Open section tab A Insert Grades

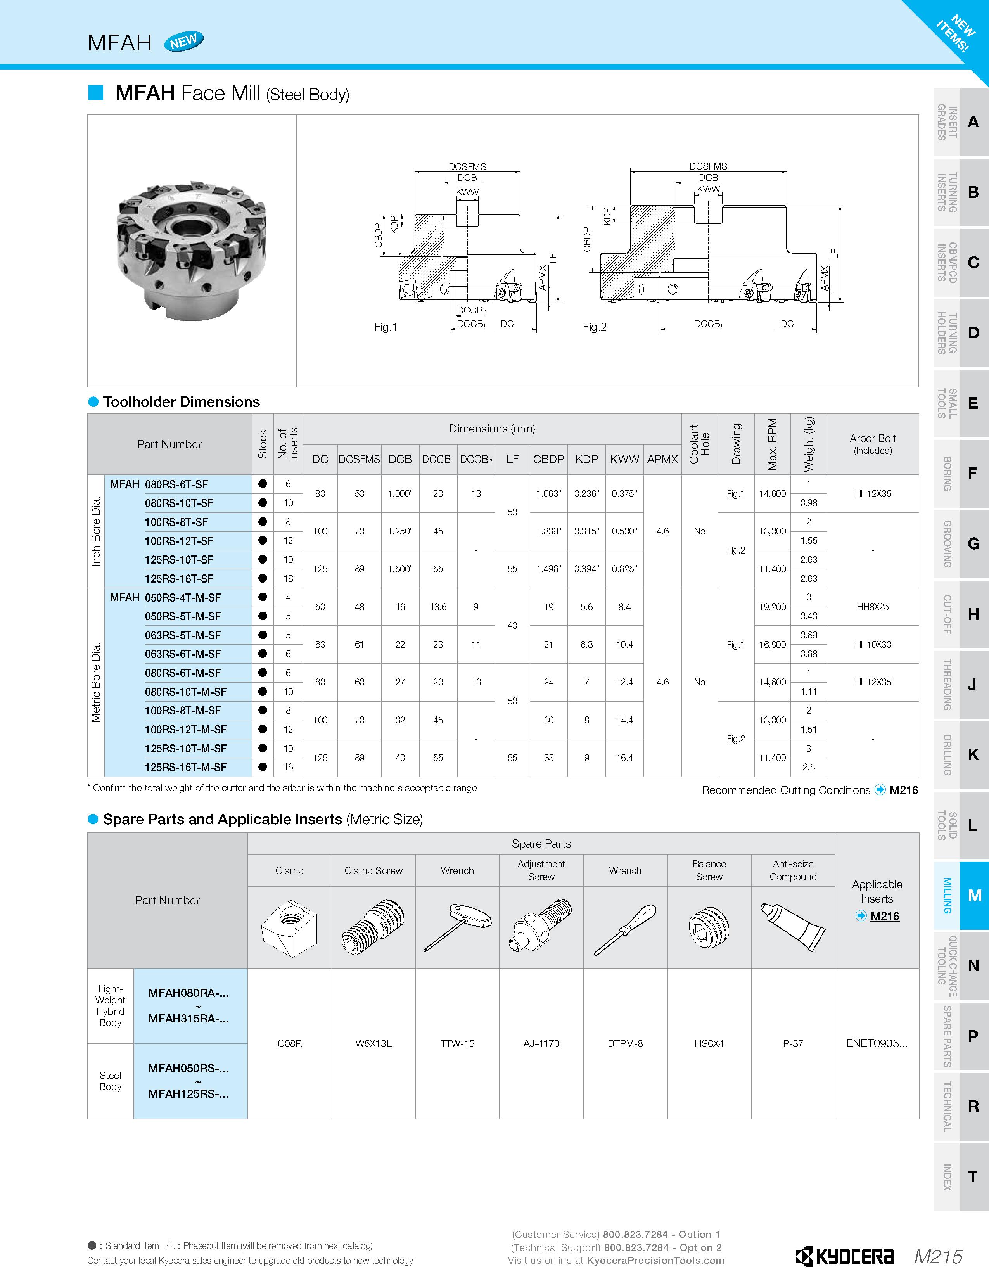[x=961, y=122]
